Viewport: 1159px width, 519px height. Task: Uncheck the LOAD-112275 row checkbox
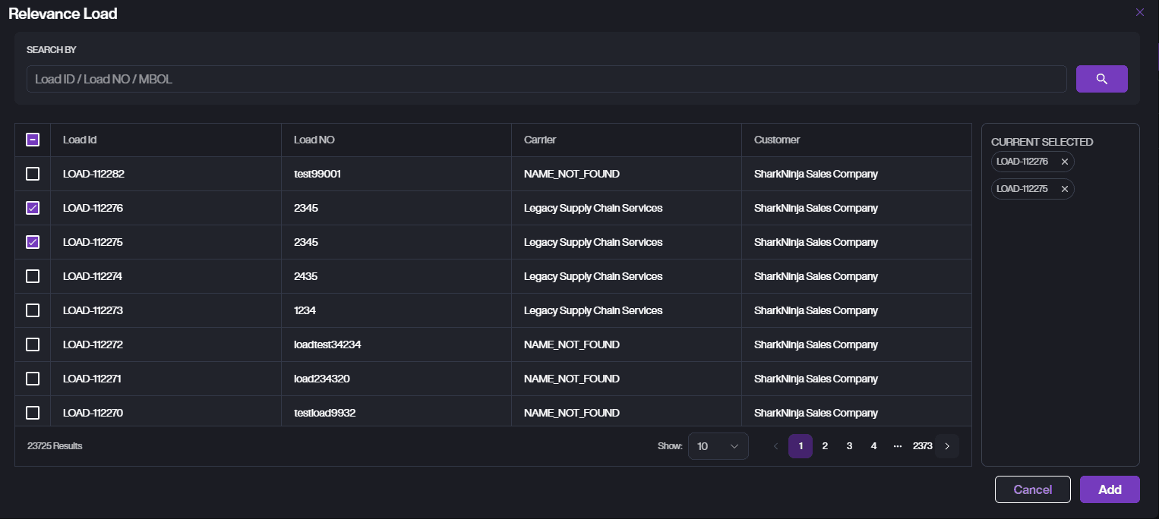[33, 242]
